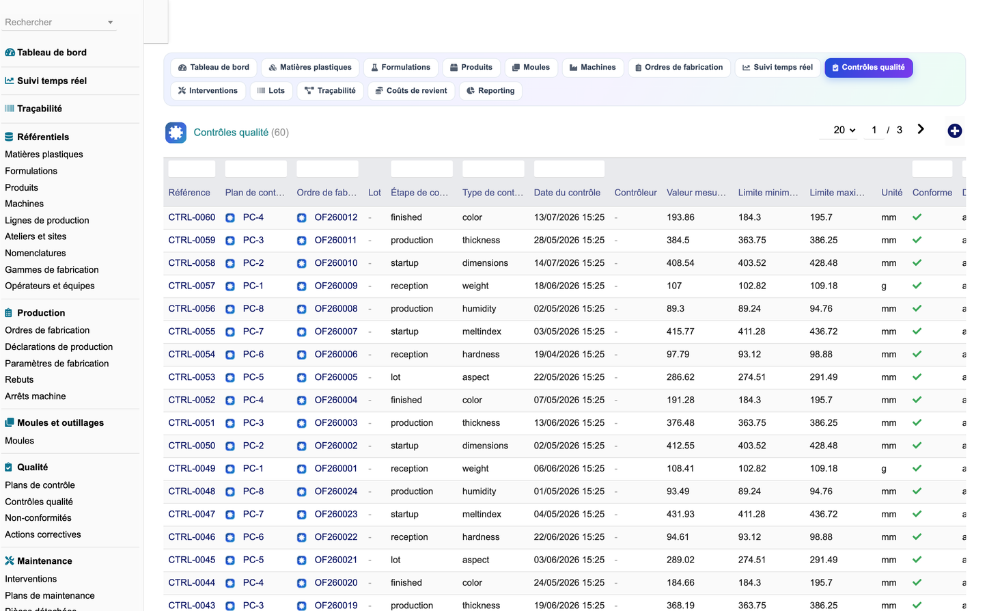987x611 pixels.
Task: Open the page size dropdown showing 20
Action: 844,130
